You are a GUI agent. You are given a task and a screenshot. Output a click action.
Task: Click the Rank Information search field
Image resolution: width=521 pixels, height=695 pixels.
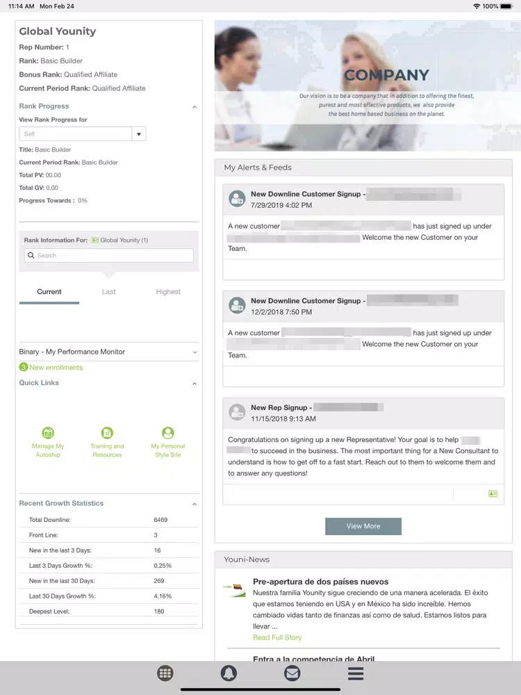point(108,255)
